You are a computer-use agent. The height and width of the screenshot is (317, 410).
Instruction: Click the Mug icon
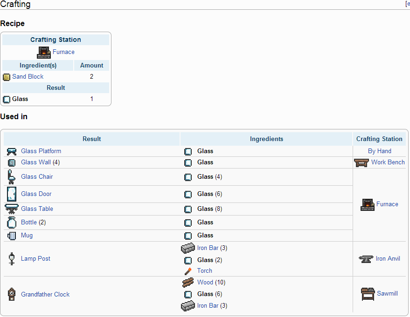(12, 236)
